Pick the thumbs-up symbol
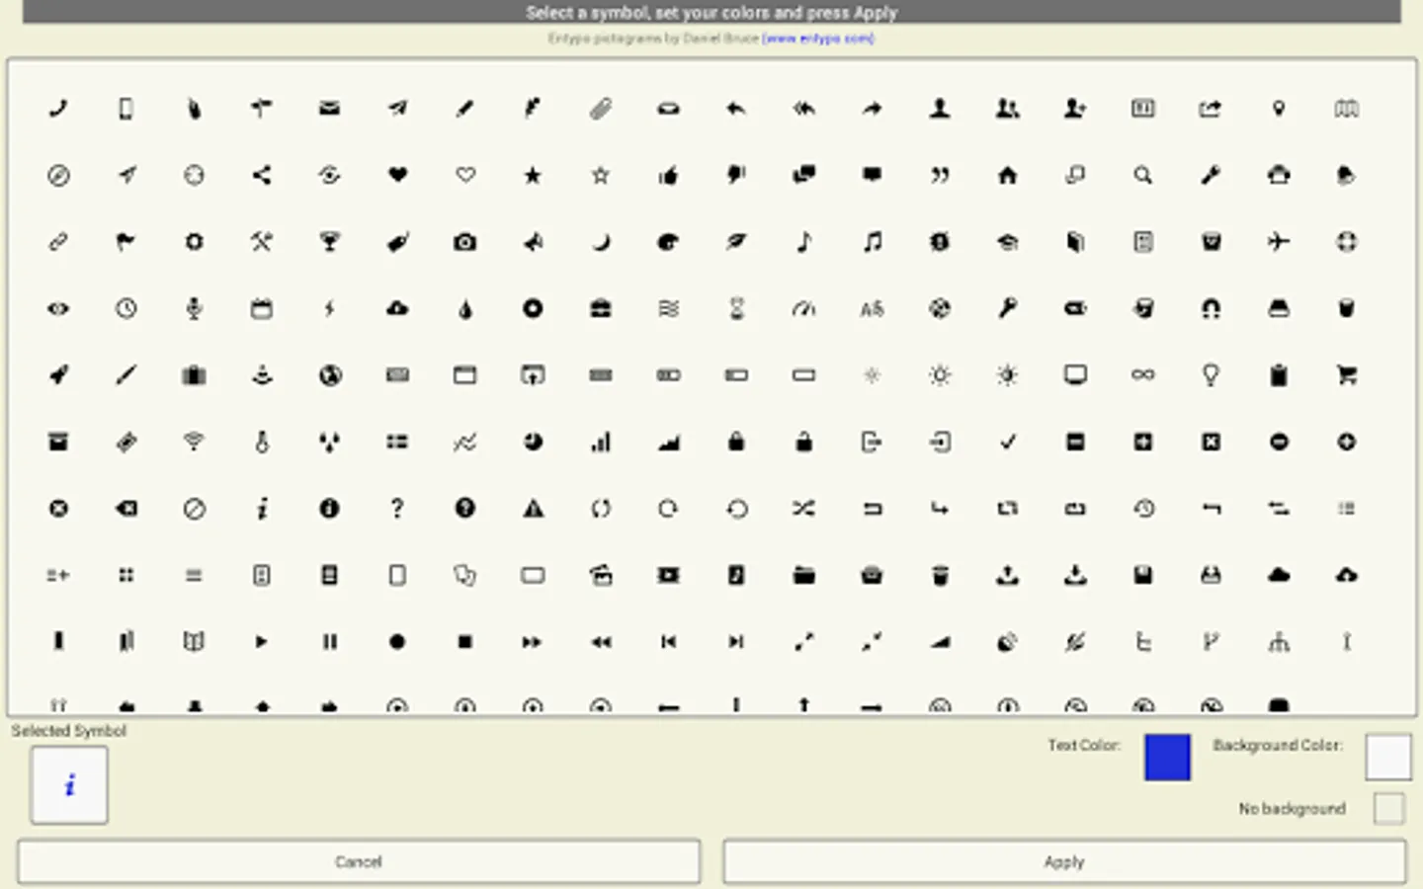This screenshot has width=1423, height=889. pos(669,176)
